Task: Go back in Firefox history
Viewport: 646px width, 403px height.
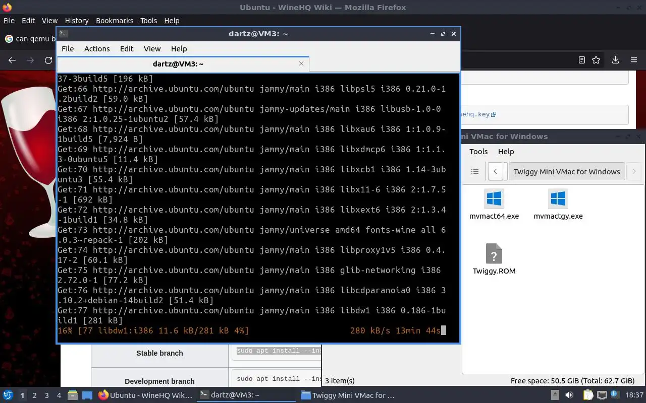Action: (x=12, y=60)
